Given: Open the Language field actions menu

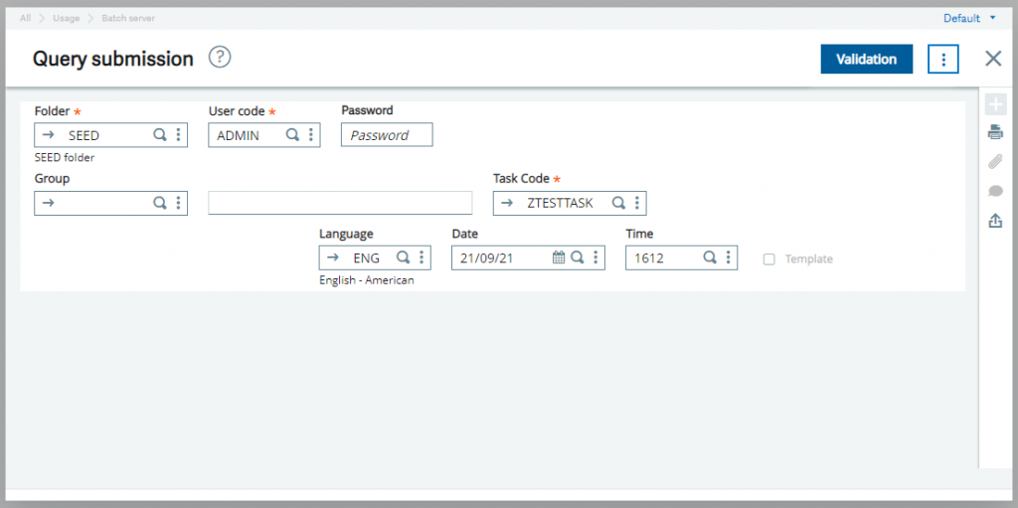Looking at the screenshot, I should 422,257.
